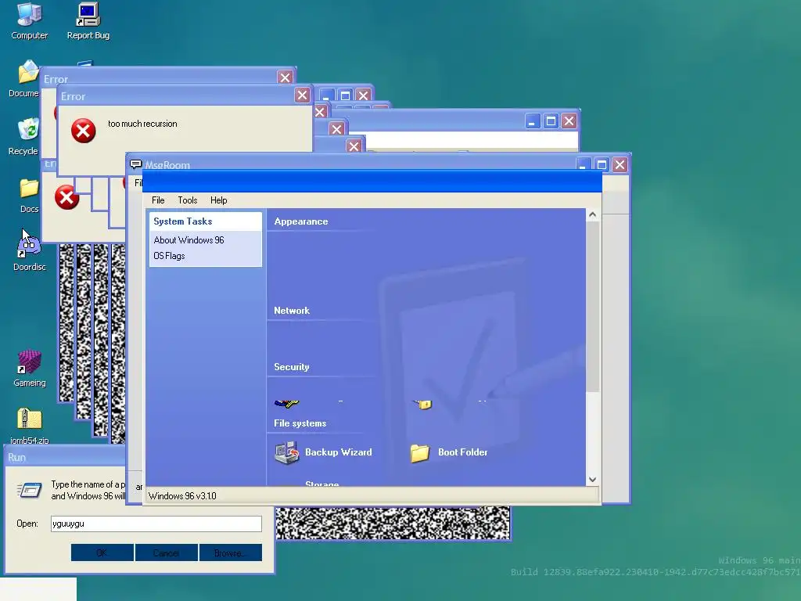Open the Help menu
Viewport: 801px width, 601px height.
point(219,200)
